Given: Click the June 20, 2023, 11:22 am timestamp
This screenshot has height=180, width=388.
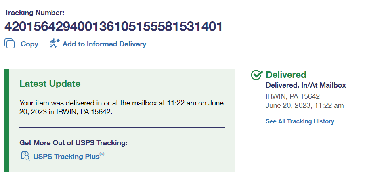Looking at the screenshot, I should pos(304,105).
